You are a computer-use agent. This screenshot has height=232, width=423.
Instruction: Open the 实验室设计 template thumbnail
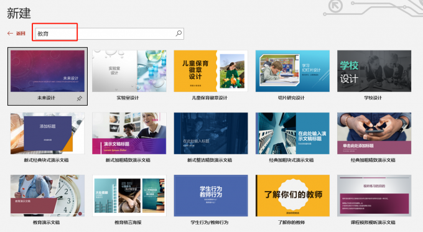(x=129, y=71)
